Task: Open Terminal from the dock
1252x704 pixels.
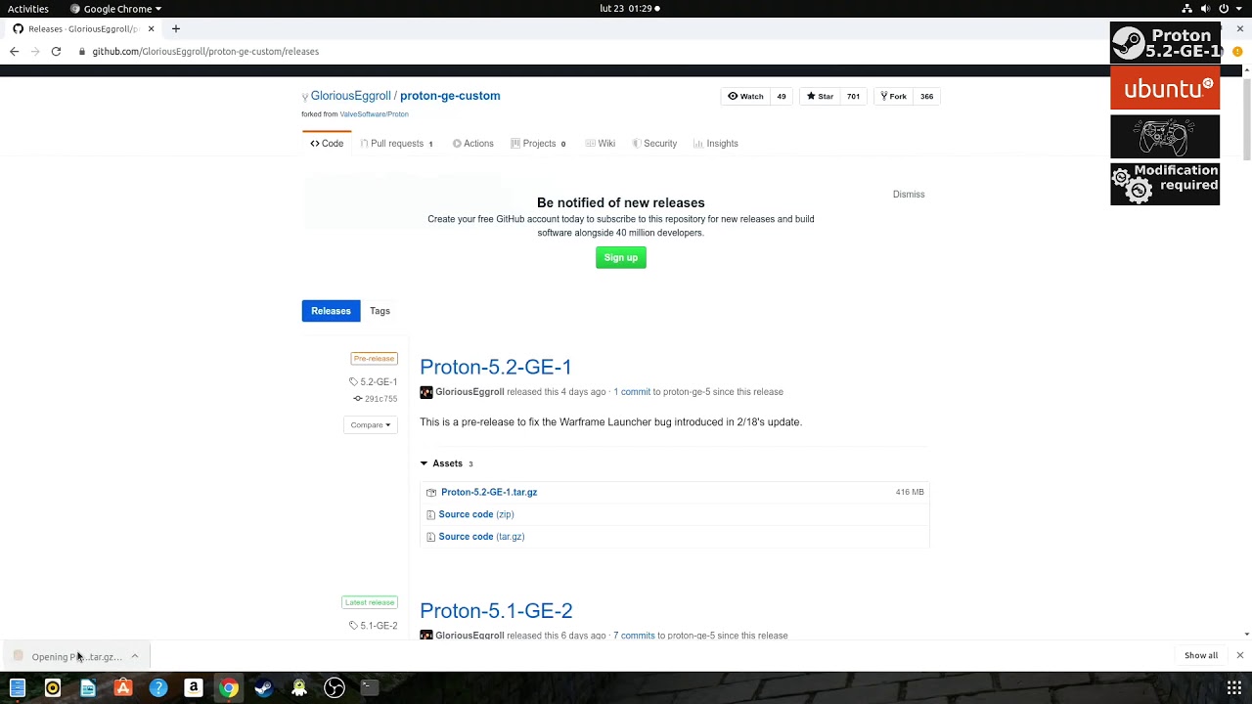Action: (x=370, y=688)
